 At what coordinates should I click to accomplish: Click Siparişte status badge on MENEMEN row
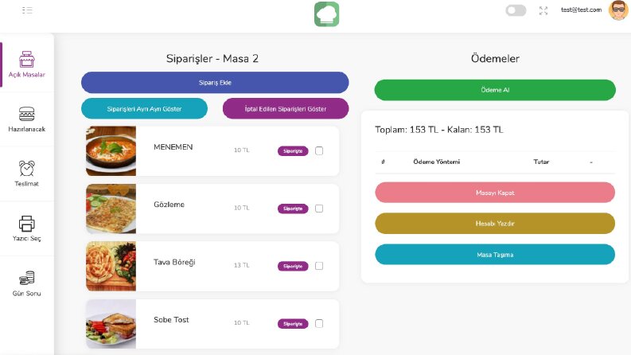pos(293,151)
